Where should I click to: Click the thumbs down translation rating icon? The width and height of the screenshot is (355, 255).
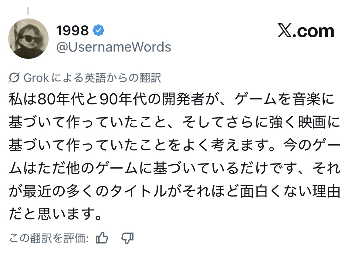(127, 238)
